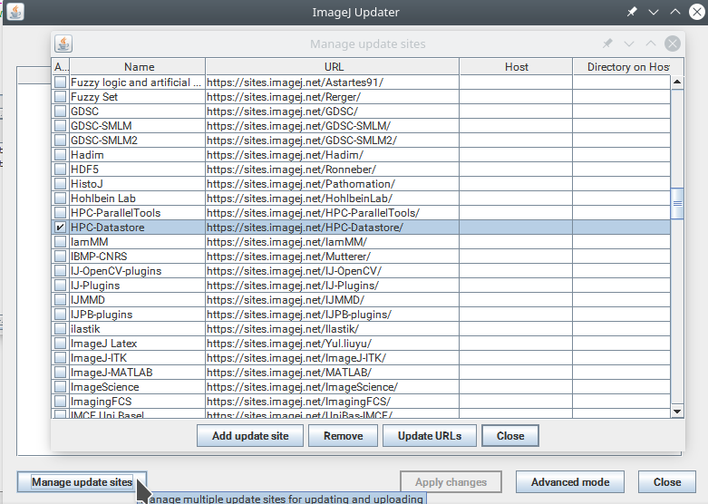This screenshot has width=708, height=504.
Task: Click the scrollbar up arrow
Action: point(677,82)
